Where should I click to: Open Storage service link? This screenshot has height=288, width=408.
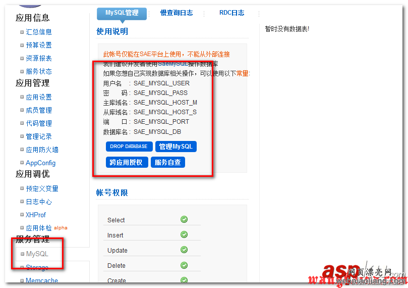pyautogui.click(x=37, y=267)
